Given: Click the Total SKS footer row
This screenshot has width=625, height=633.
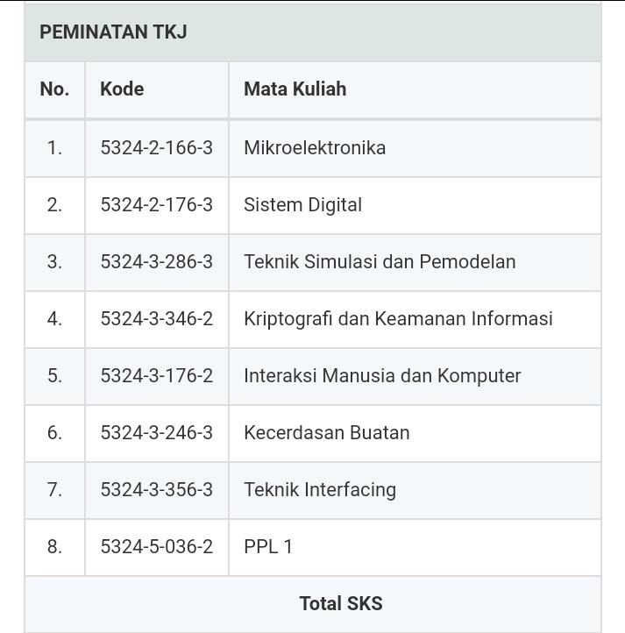Looking at the screenshot, I should 340,603.
